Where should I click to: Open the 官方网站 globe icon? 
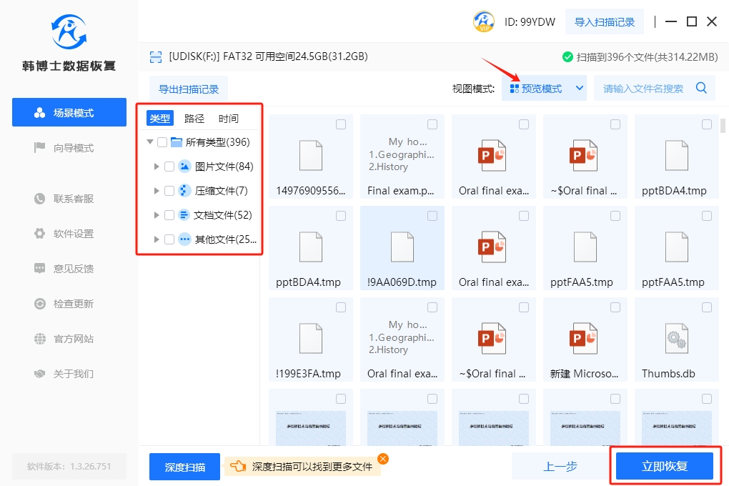coord(40,339)
